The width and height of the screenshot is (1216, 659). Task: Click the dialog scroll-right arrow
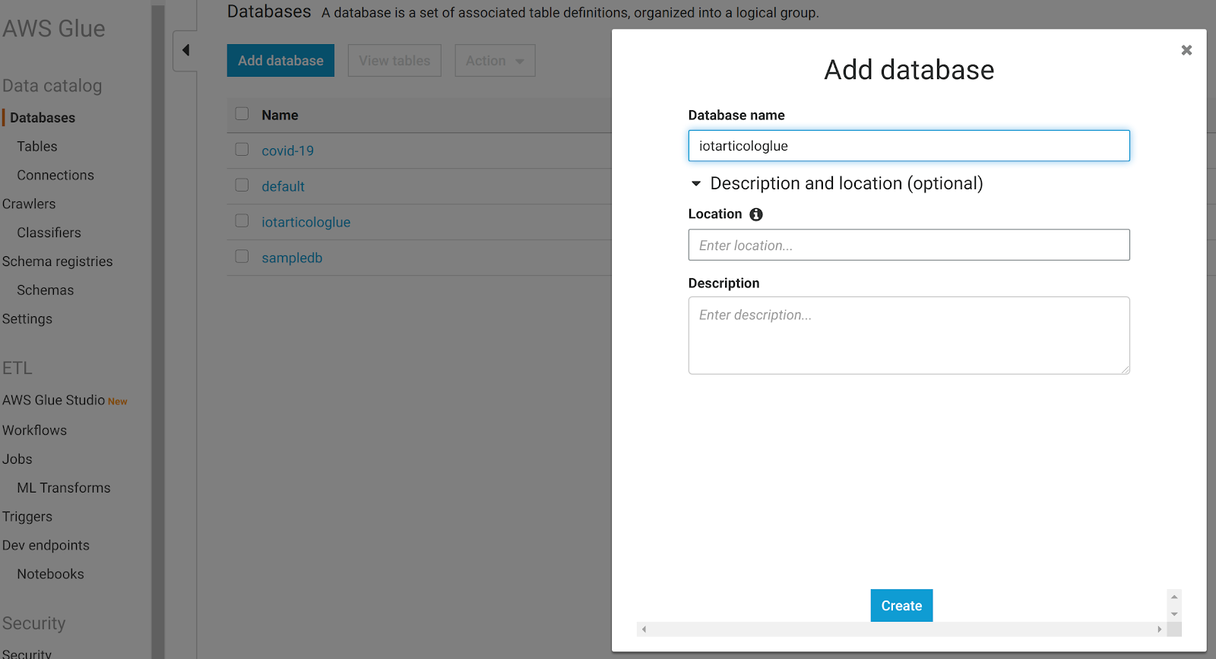[x=1159, y=629]
